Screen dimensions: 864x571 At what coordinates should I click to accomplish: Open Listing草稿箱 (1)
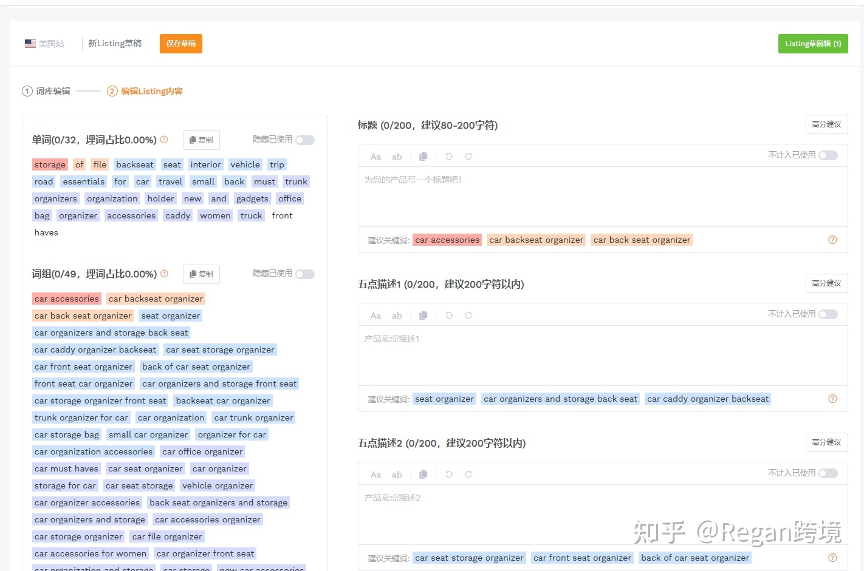[813, 43]
